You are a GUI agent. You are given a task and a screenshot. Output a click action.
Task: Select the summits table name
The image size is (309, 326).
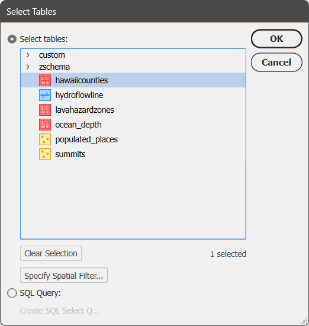tap(70, 154)
